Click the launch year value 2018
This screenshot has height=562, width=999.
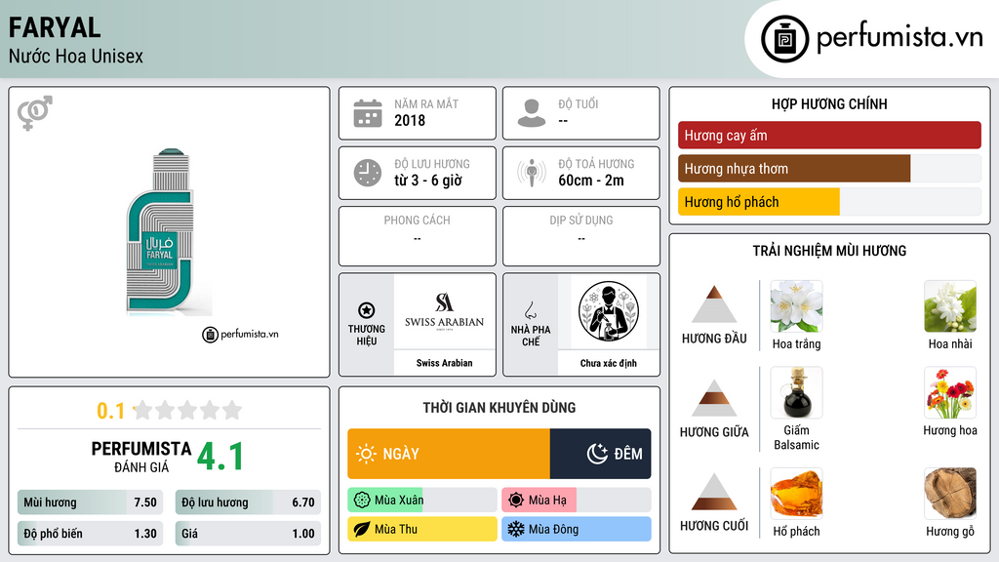pos(410,120)
